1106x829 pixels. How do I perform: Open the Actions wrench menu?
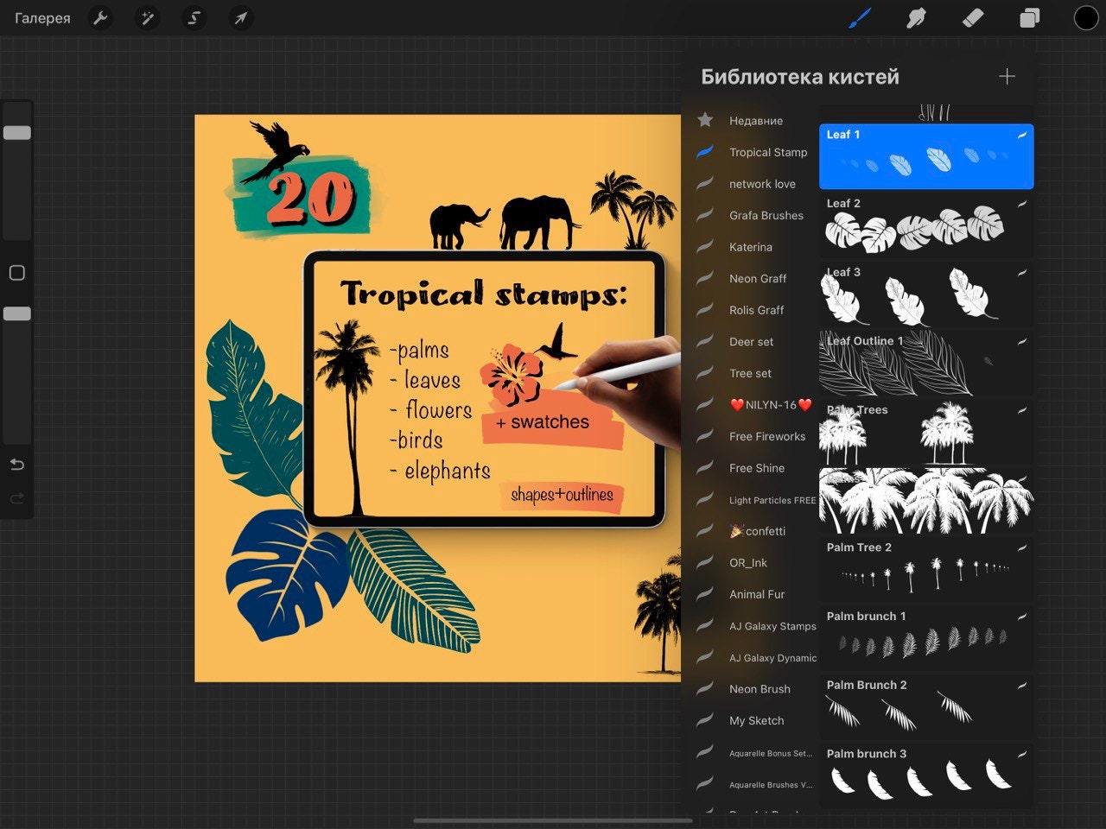click(101, 18)
